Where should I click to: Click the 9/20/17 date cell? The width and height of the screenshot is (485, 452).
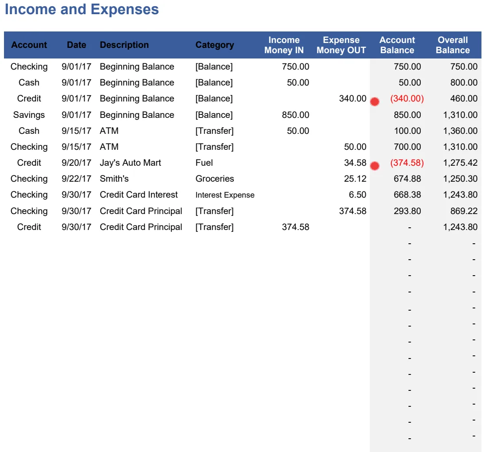coord(76,163)
